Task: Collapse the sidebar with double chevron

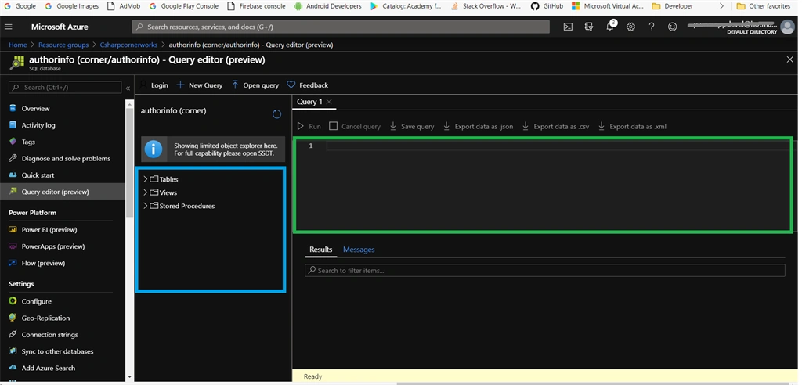Action: (128, 88)
